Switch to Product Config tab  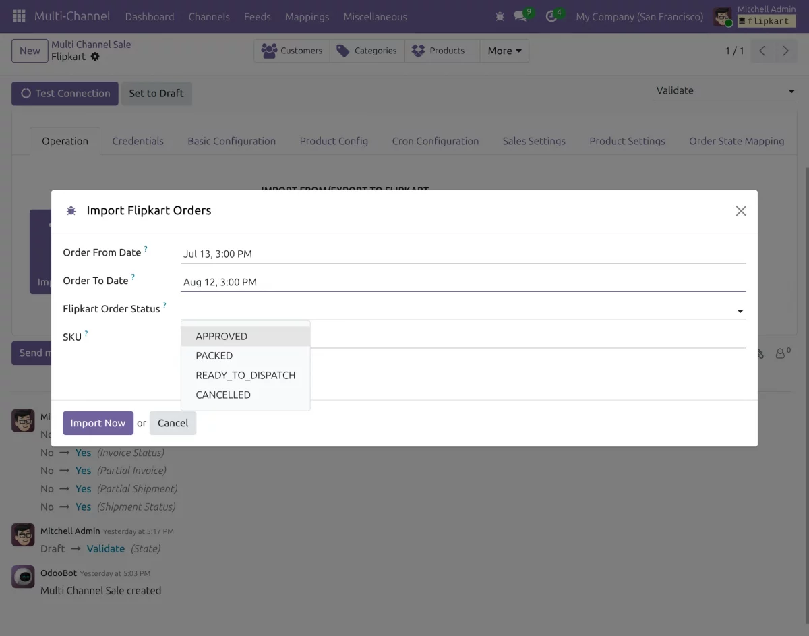pyautogui.click(x=334, y=141)
